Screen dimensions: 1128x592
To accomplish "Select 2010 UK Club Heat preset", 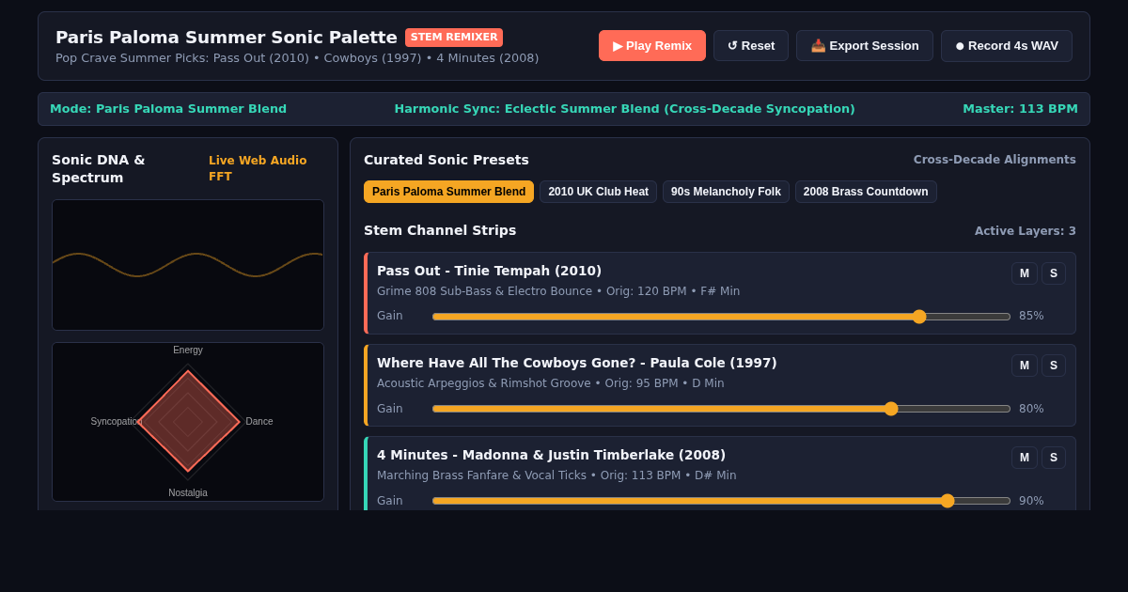I will click(x=598, y=192).
